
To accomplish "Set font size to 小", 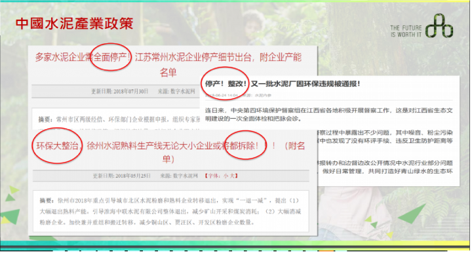I will tap(226, 176).
